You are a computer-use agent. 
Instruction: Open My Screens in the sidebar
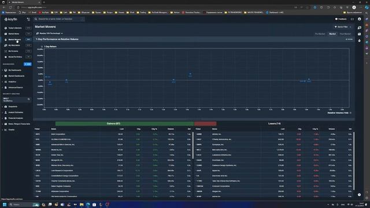pos(13,51)
